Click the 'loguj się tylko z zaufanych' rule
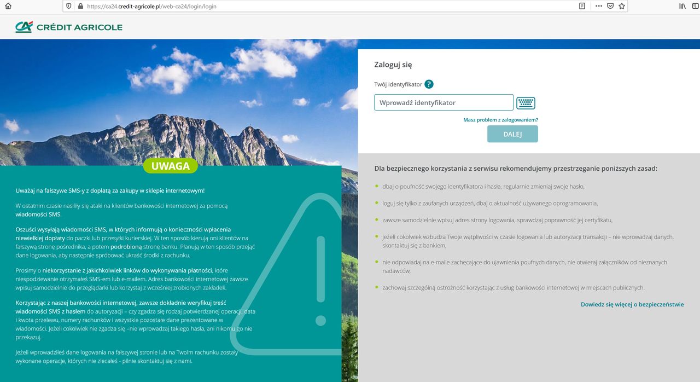Image resolution: width=700 pixels, height=382 pixels. [490, 203]
